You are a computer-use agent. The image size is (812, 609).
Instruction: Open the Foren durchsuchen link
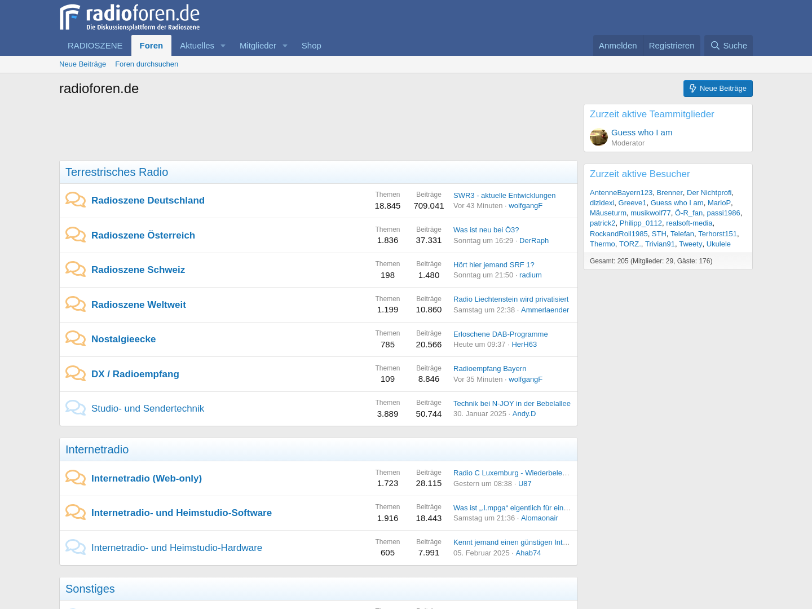147,64
